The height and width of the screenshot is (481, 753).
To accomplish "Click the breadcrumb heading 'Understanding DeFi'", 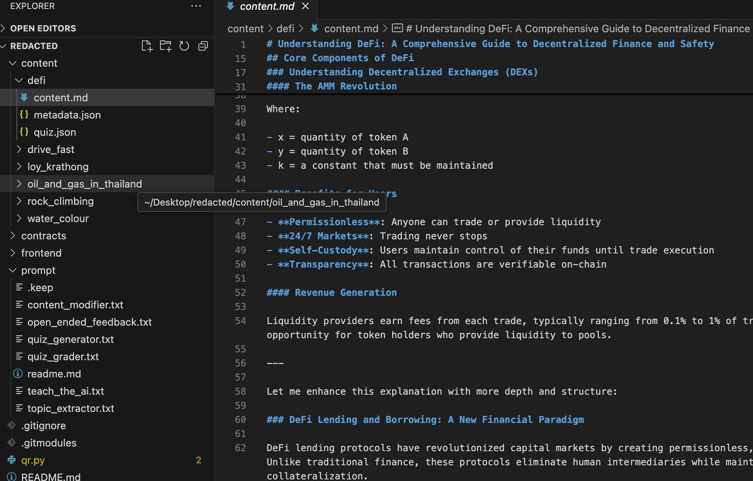I will tap(578, 29).
